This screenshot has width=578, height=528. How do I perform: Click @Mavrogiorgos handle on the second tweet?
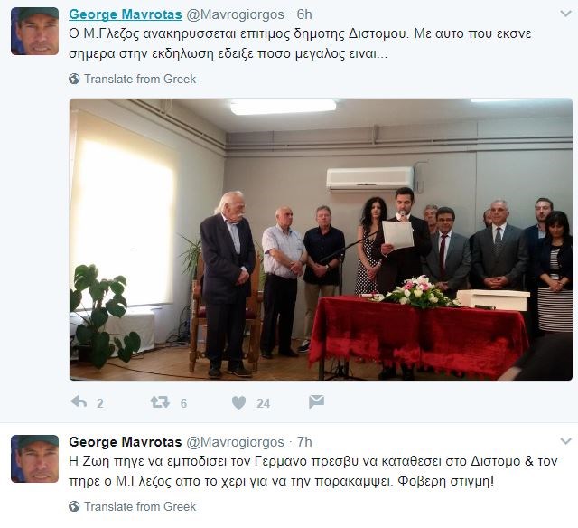coord(235,442)
